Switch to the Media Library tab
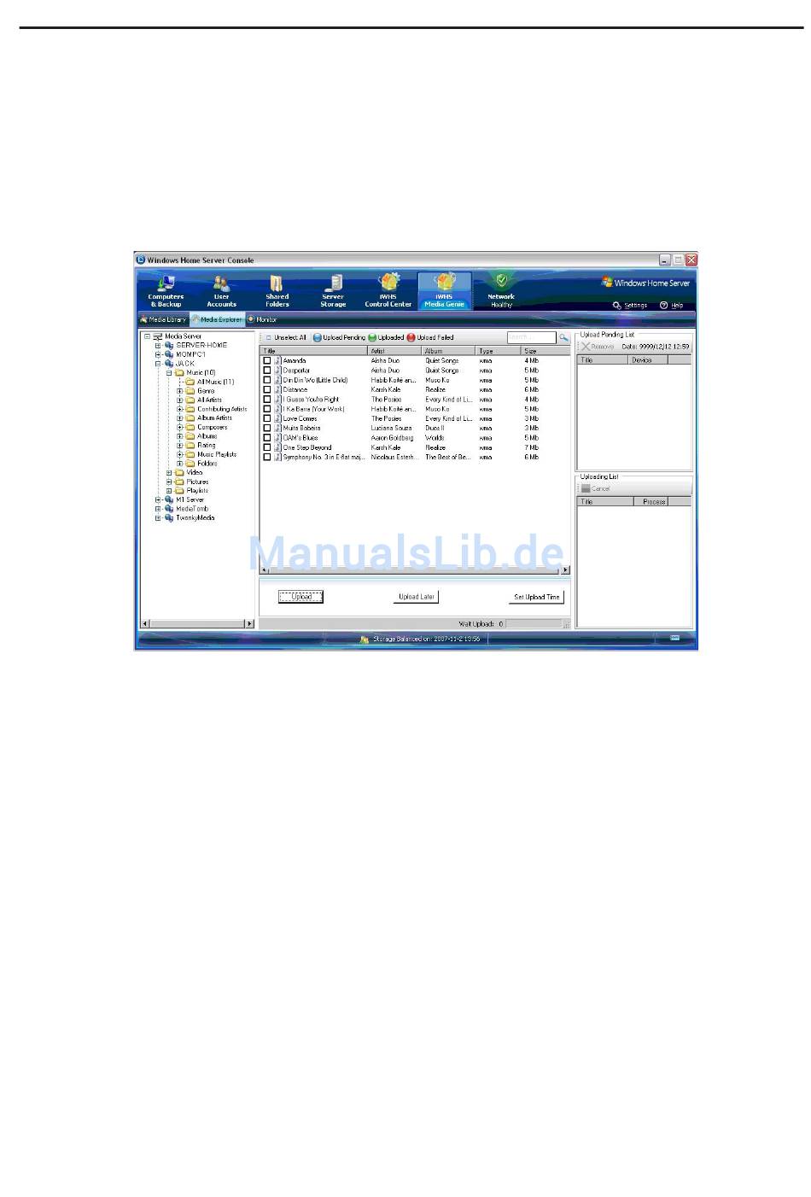811x1197 pixels. coord(163,319)
